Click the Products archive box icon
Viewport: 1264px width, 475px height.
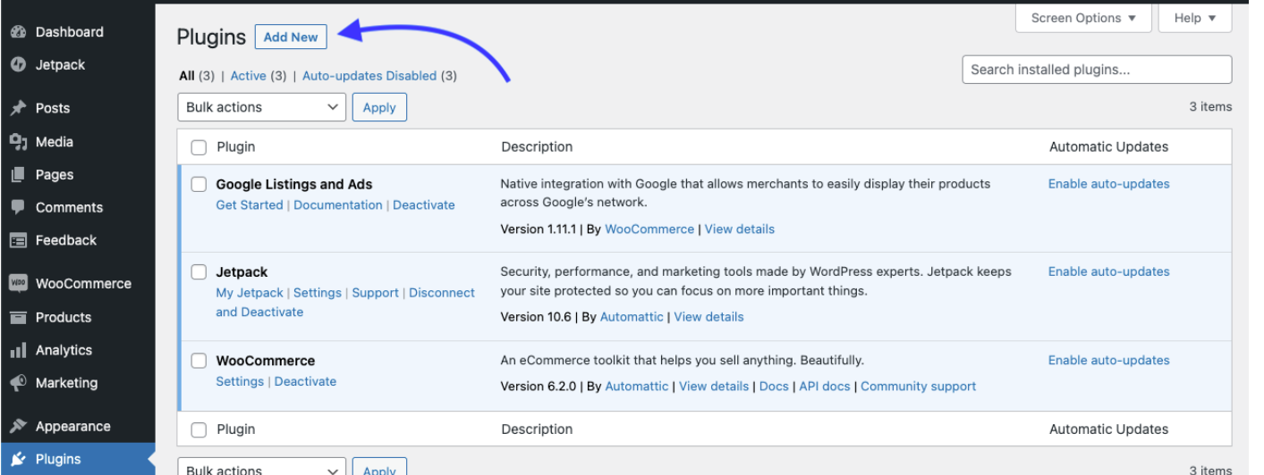point(18,317)
